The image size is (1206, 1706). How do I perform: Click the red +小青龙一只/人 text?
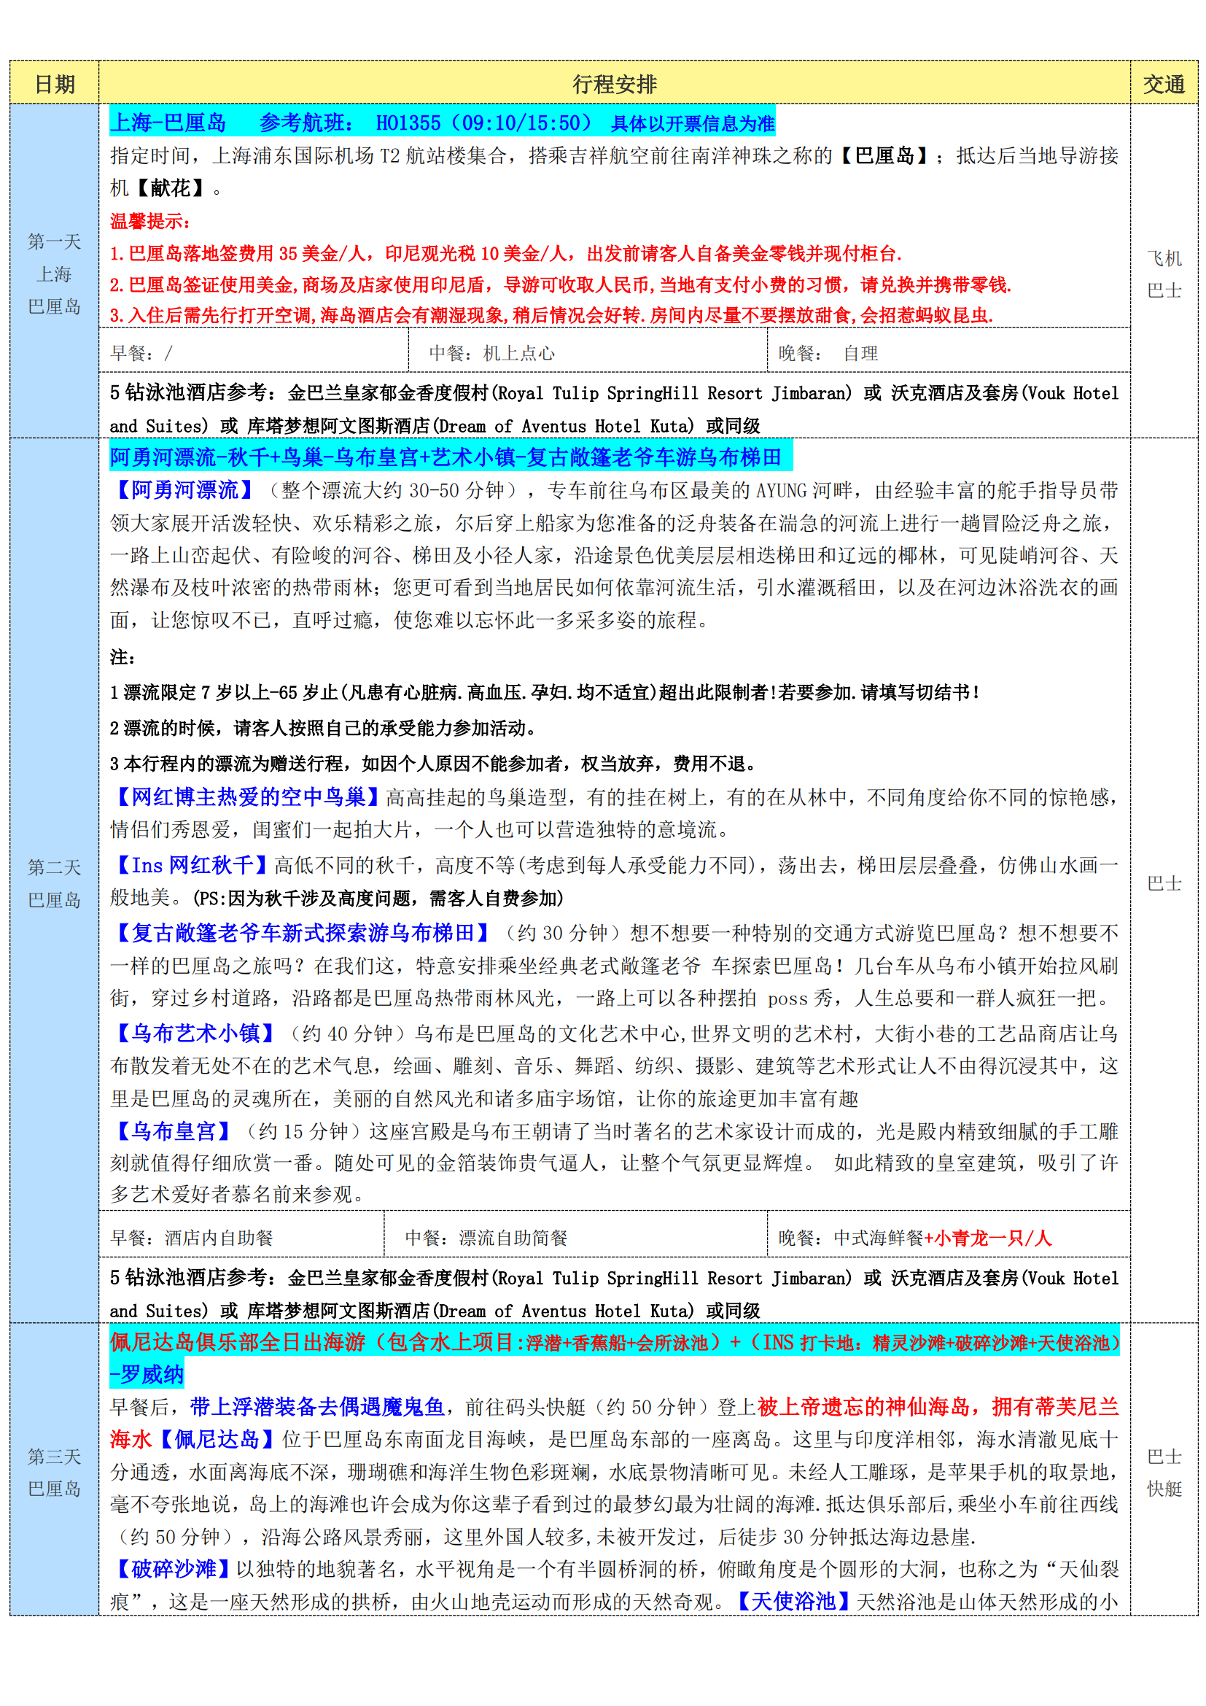tap(987, 1238)
